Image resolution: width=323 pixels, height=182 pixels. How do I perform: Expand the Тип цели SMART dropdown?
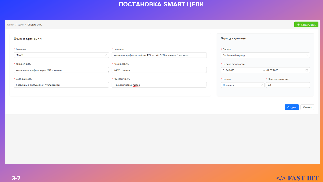point(61,55)
